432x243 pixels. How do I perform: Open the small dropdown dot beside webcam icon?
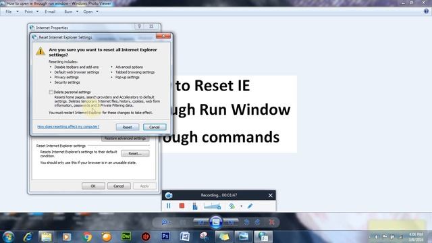[x=242, y=206]
